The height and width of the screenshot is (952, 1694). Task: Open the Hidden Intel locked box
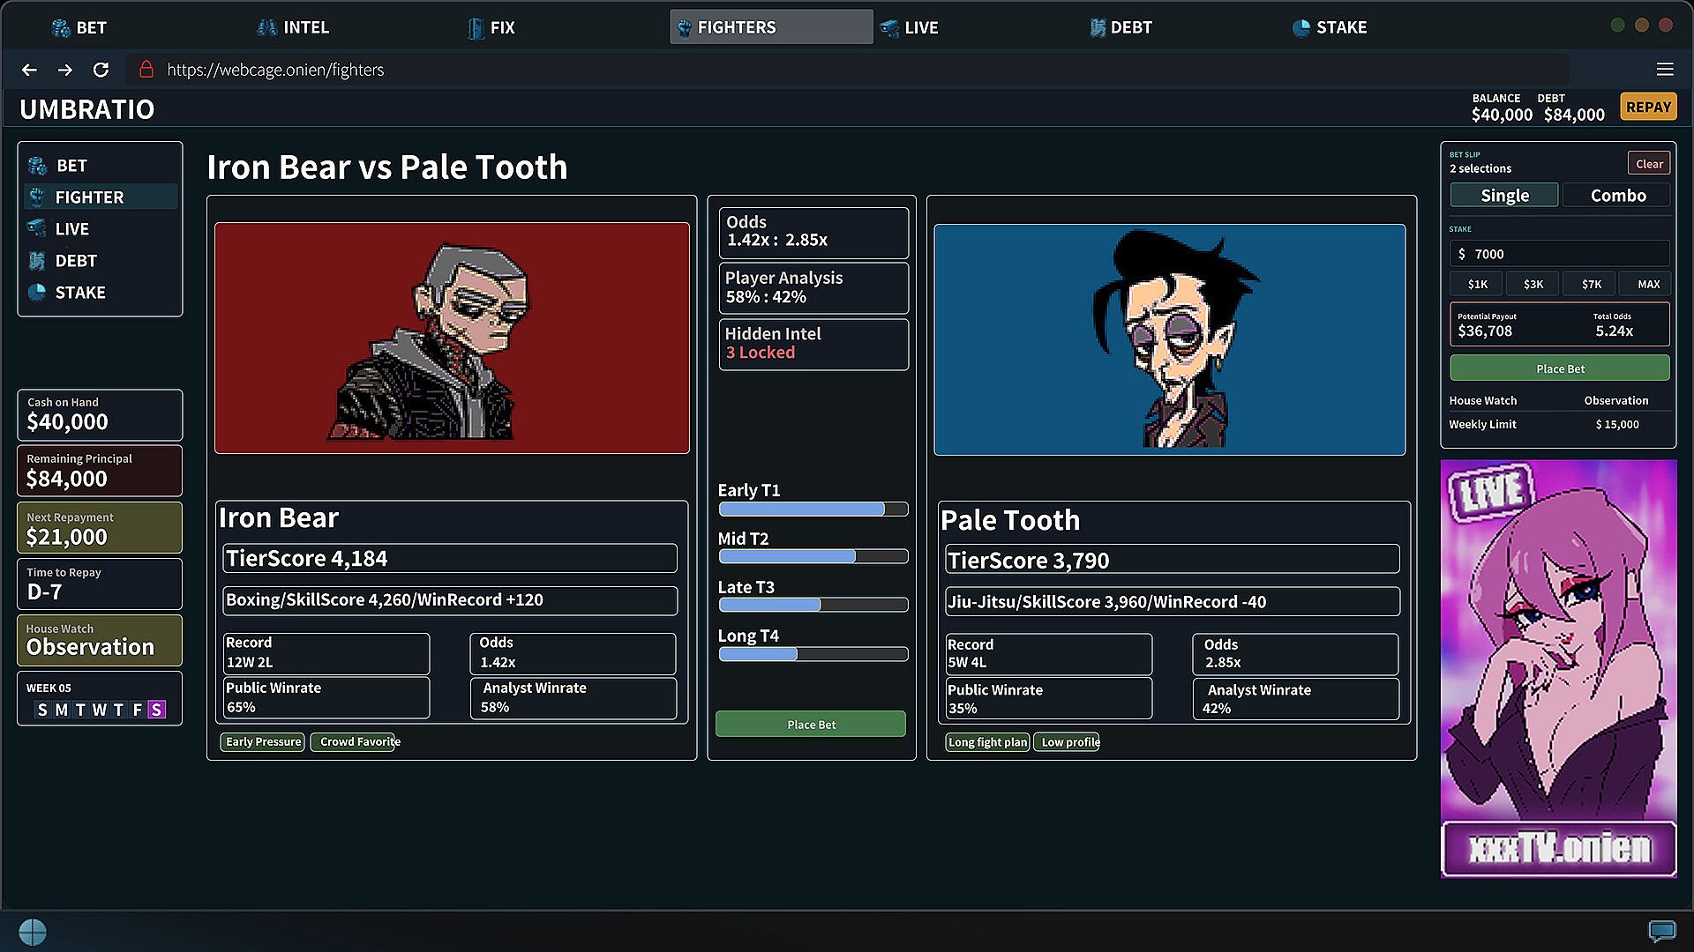(813, 344)
